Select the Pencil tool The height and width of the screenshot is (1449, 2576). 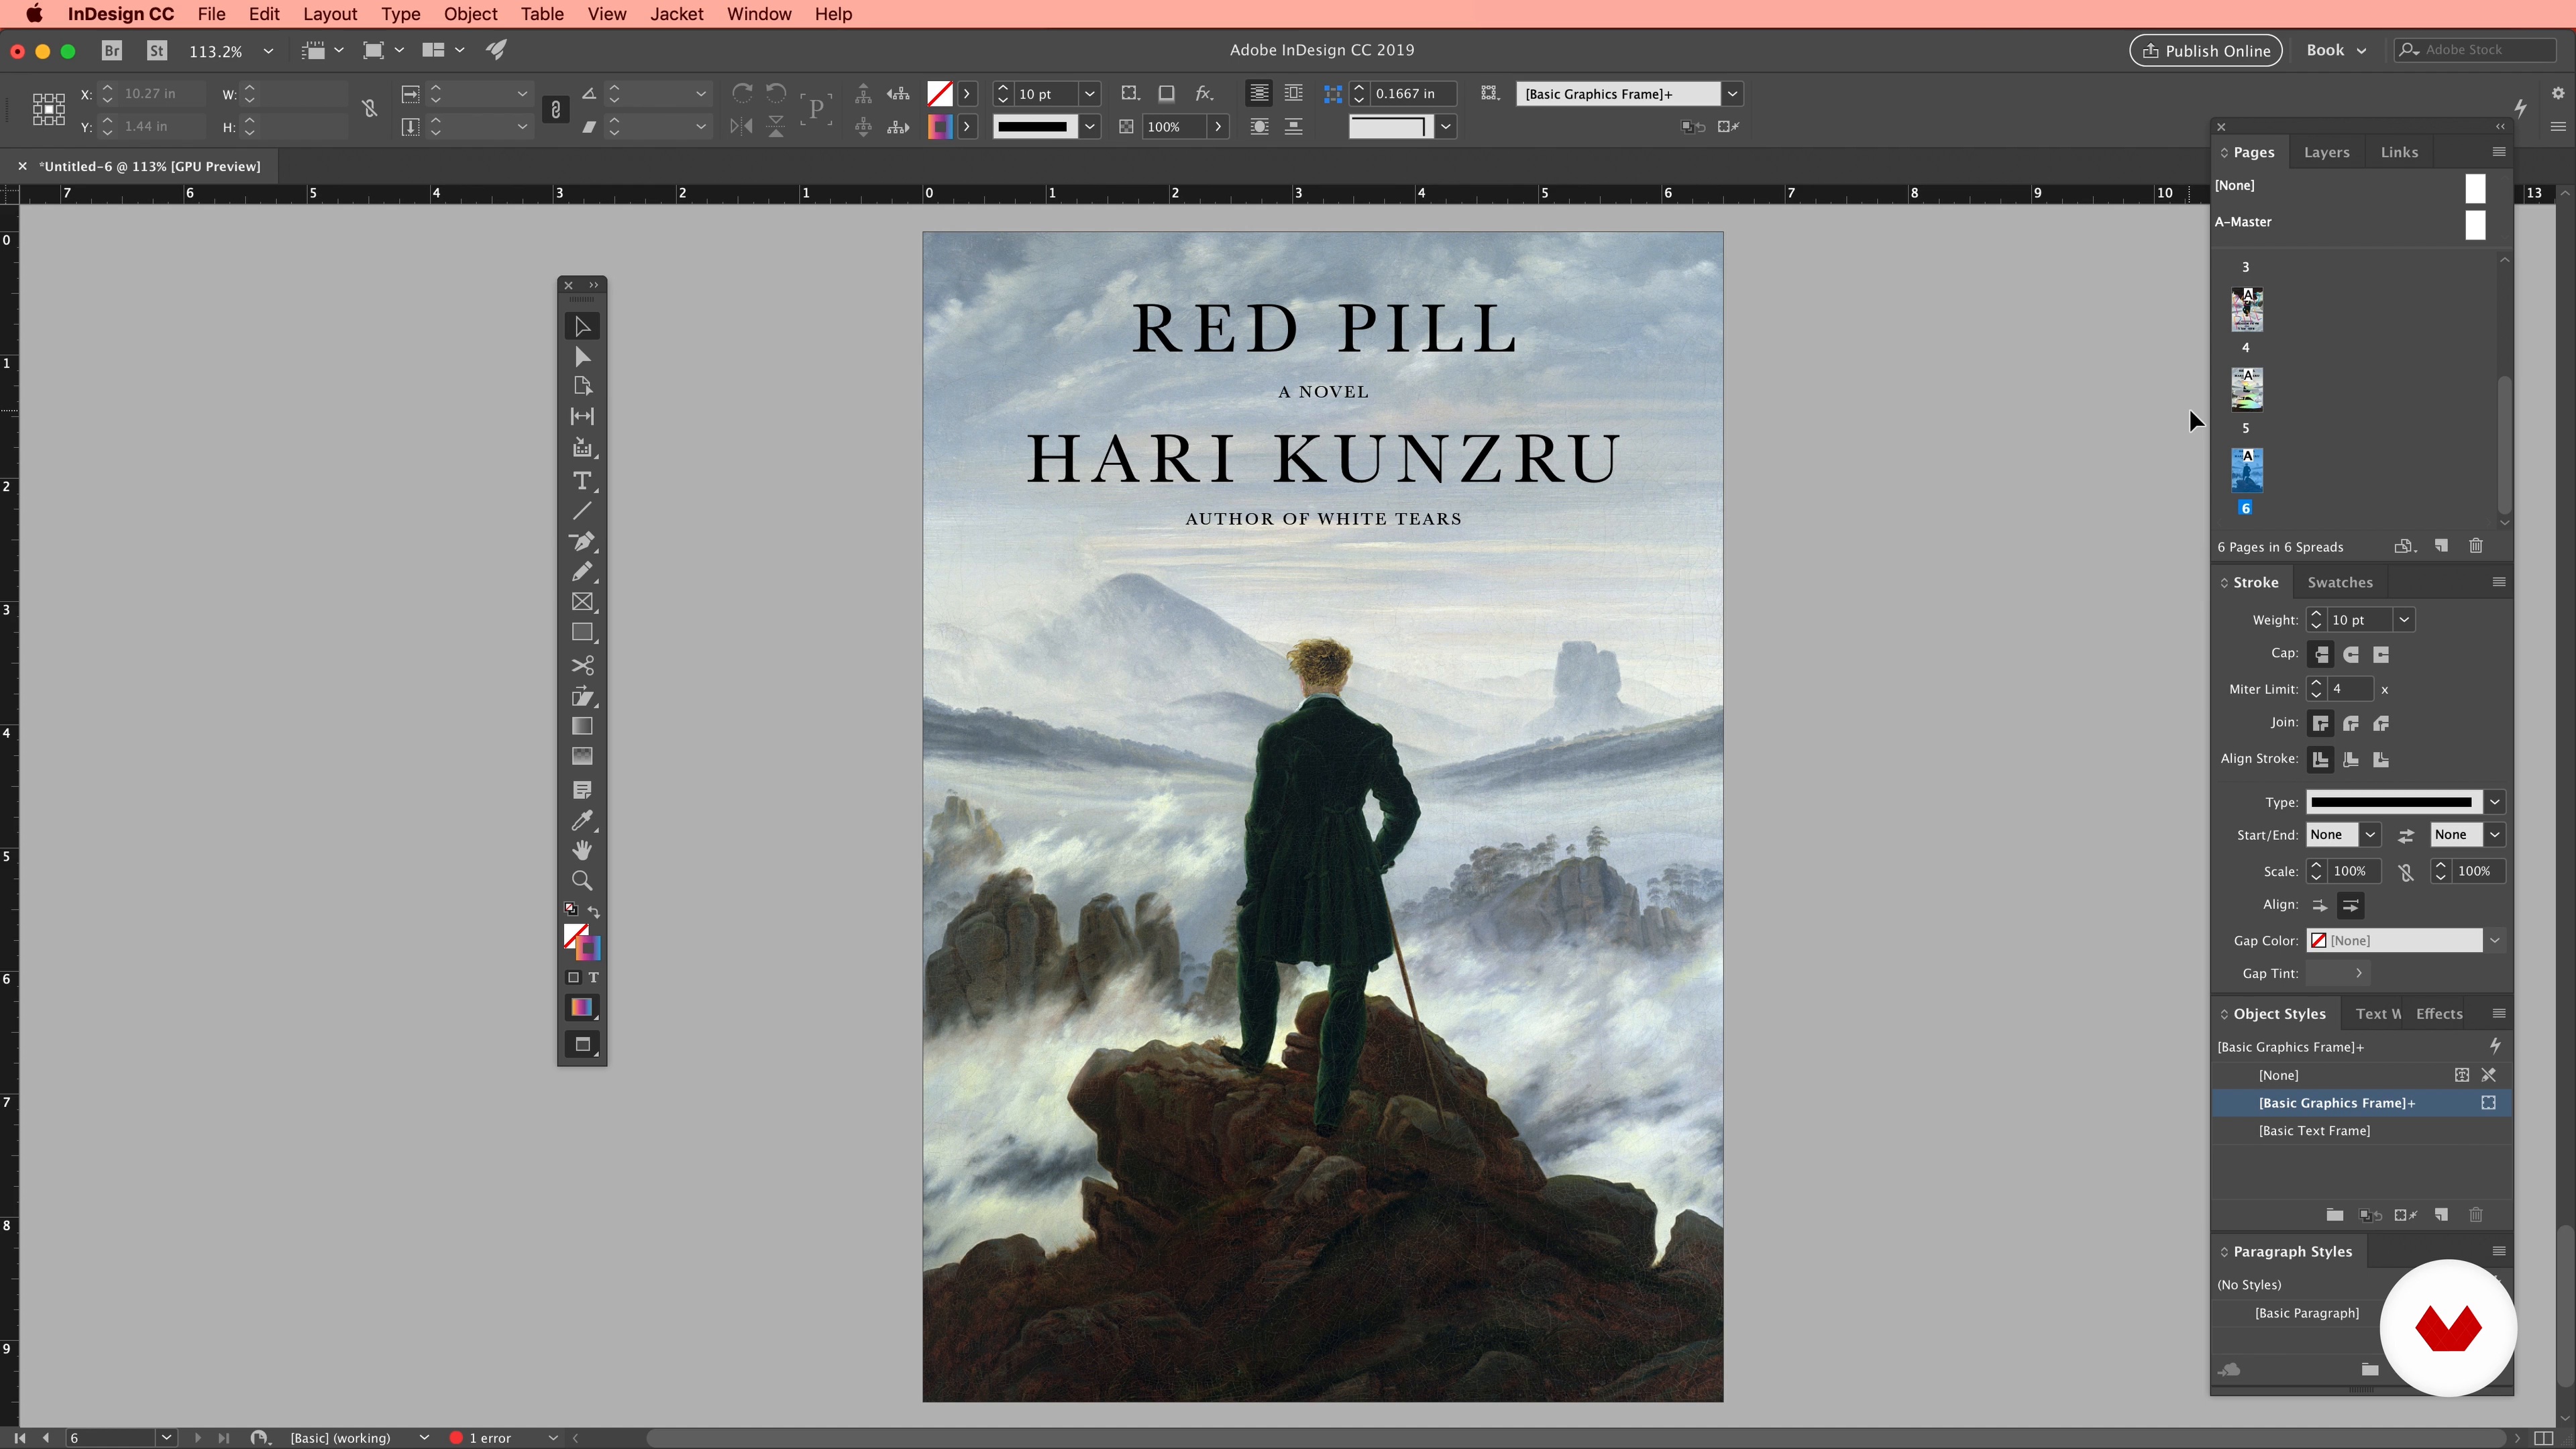pyautogui.click(x=582, y=571)
